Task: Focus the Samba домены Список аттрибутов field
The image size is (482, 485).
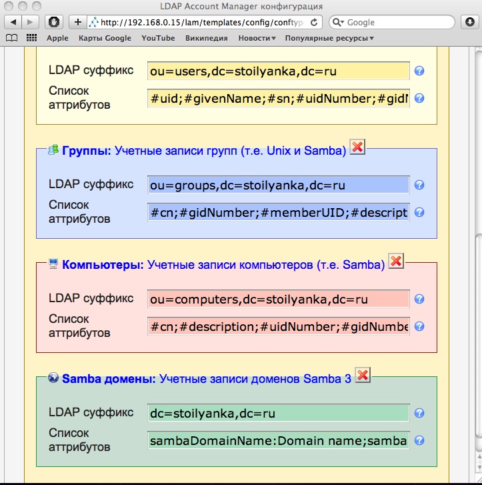Action: point(278,441)
